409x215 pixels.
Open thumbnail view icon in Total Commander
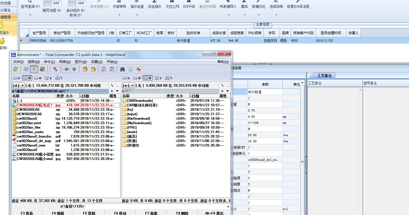(42, 69)
